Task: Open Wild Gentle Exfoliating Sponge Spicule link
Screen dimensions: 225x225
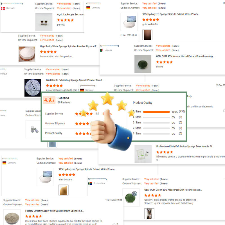Action: click(75, 80)
